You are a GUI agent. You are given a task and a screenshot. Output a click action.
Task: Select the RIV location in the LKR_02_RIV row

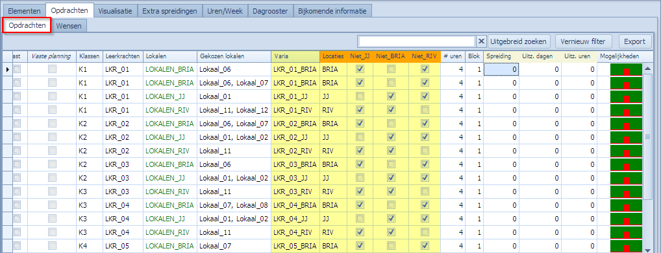point(334,151)
